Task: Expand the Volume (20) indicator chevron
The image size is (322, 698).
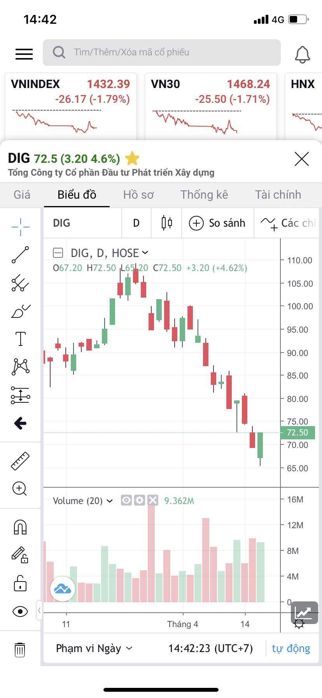Action: click(110, 501)
